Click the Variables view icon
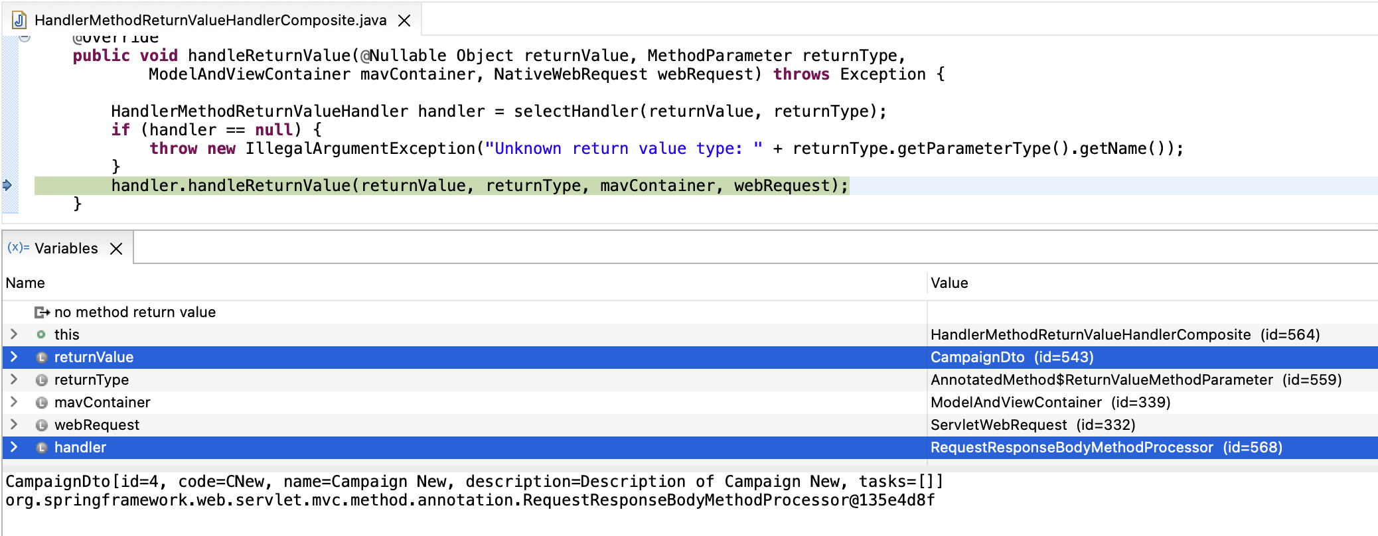This screenshot has height=536, width=1378. tap(18, 247)
